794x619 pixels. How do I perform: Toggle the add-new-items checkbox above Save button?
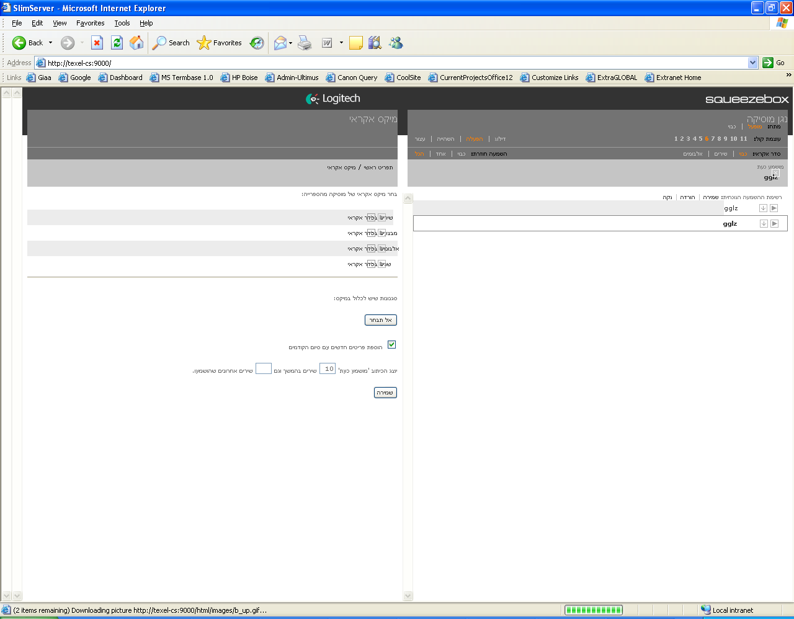[x=391, y=345]
